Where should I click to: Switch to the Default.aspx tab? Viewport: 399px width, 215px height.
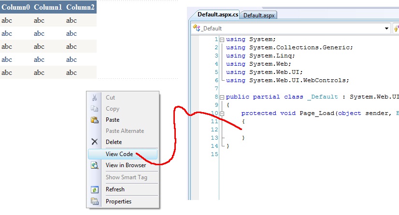259,15
